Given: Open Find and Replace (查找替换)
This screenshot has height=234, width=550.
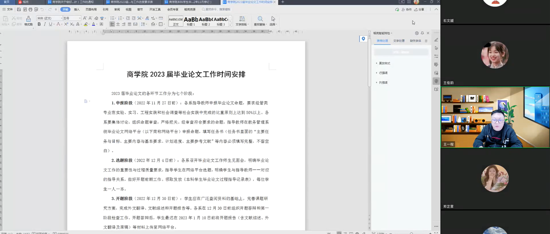Looking at the screenshot, I should [x=260, y=21].
